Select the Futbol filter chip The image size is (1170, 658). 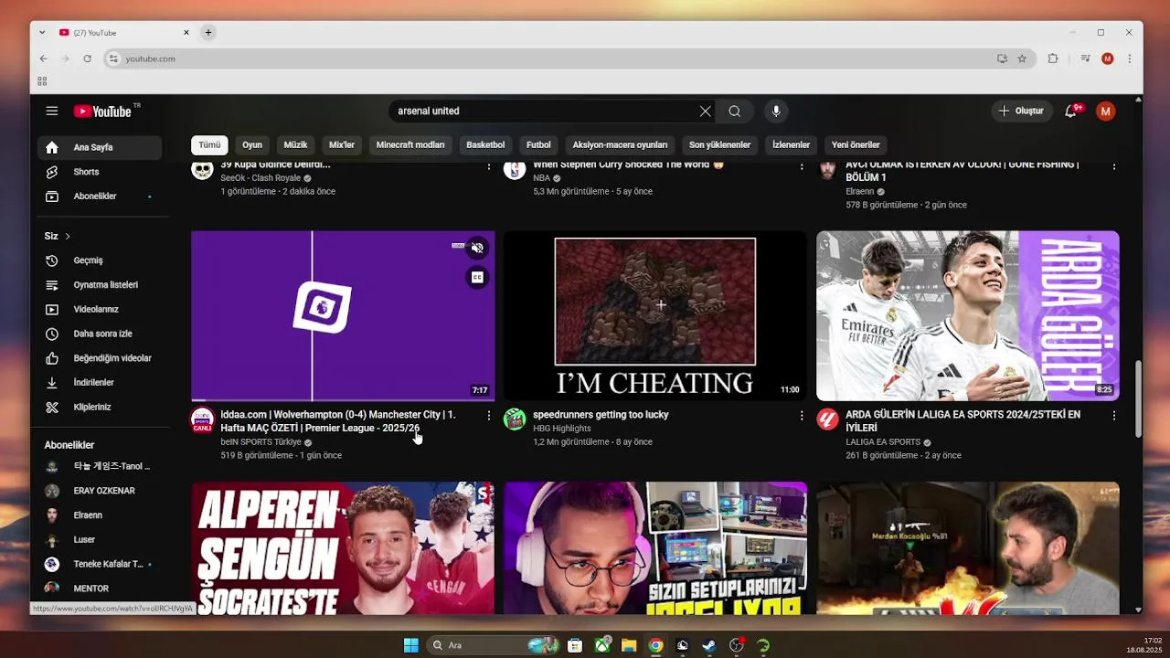(538, 144)
